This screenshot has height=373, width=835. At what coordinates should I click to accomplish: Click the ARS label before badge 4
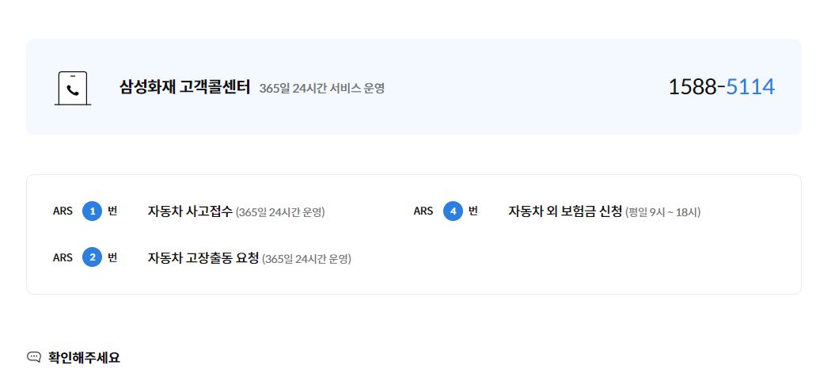423,211
